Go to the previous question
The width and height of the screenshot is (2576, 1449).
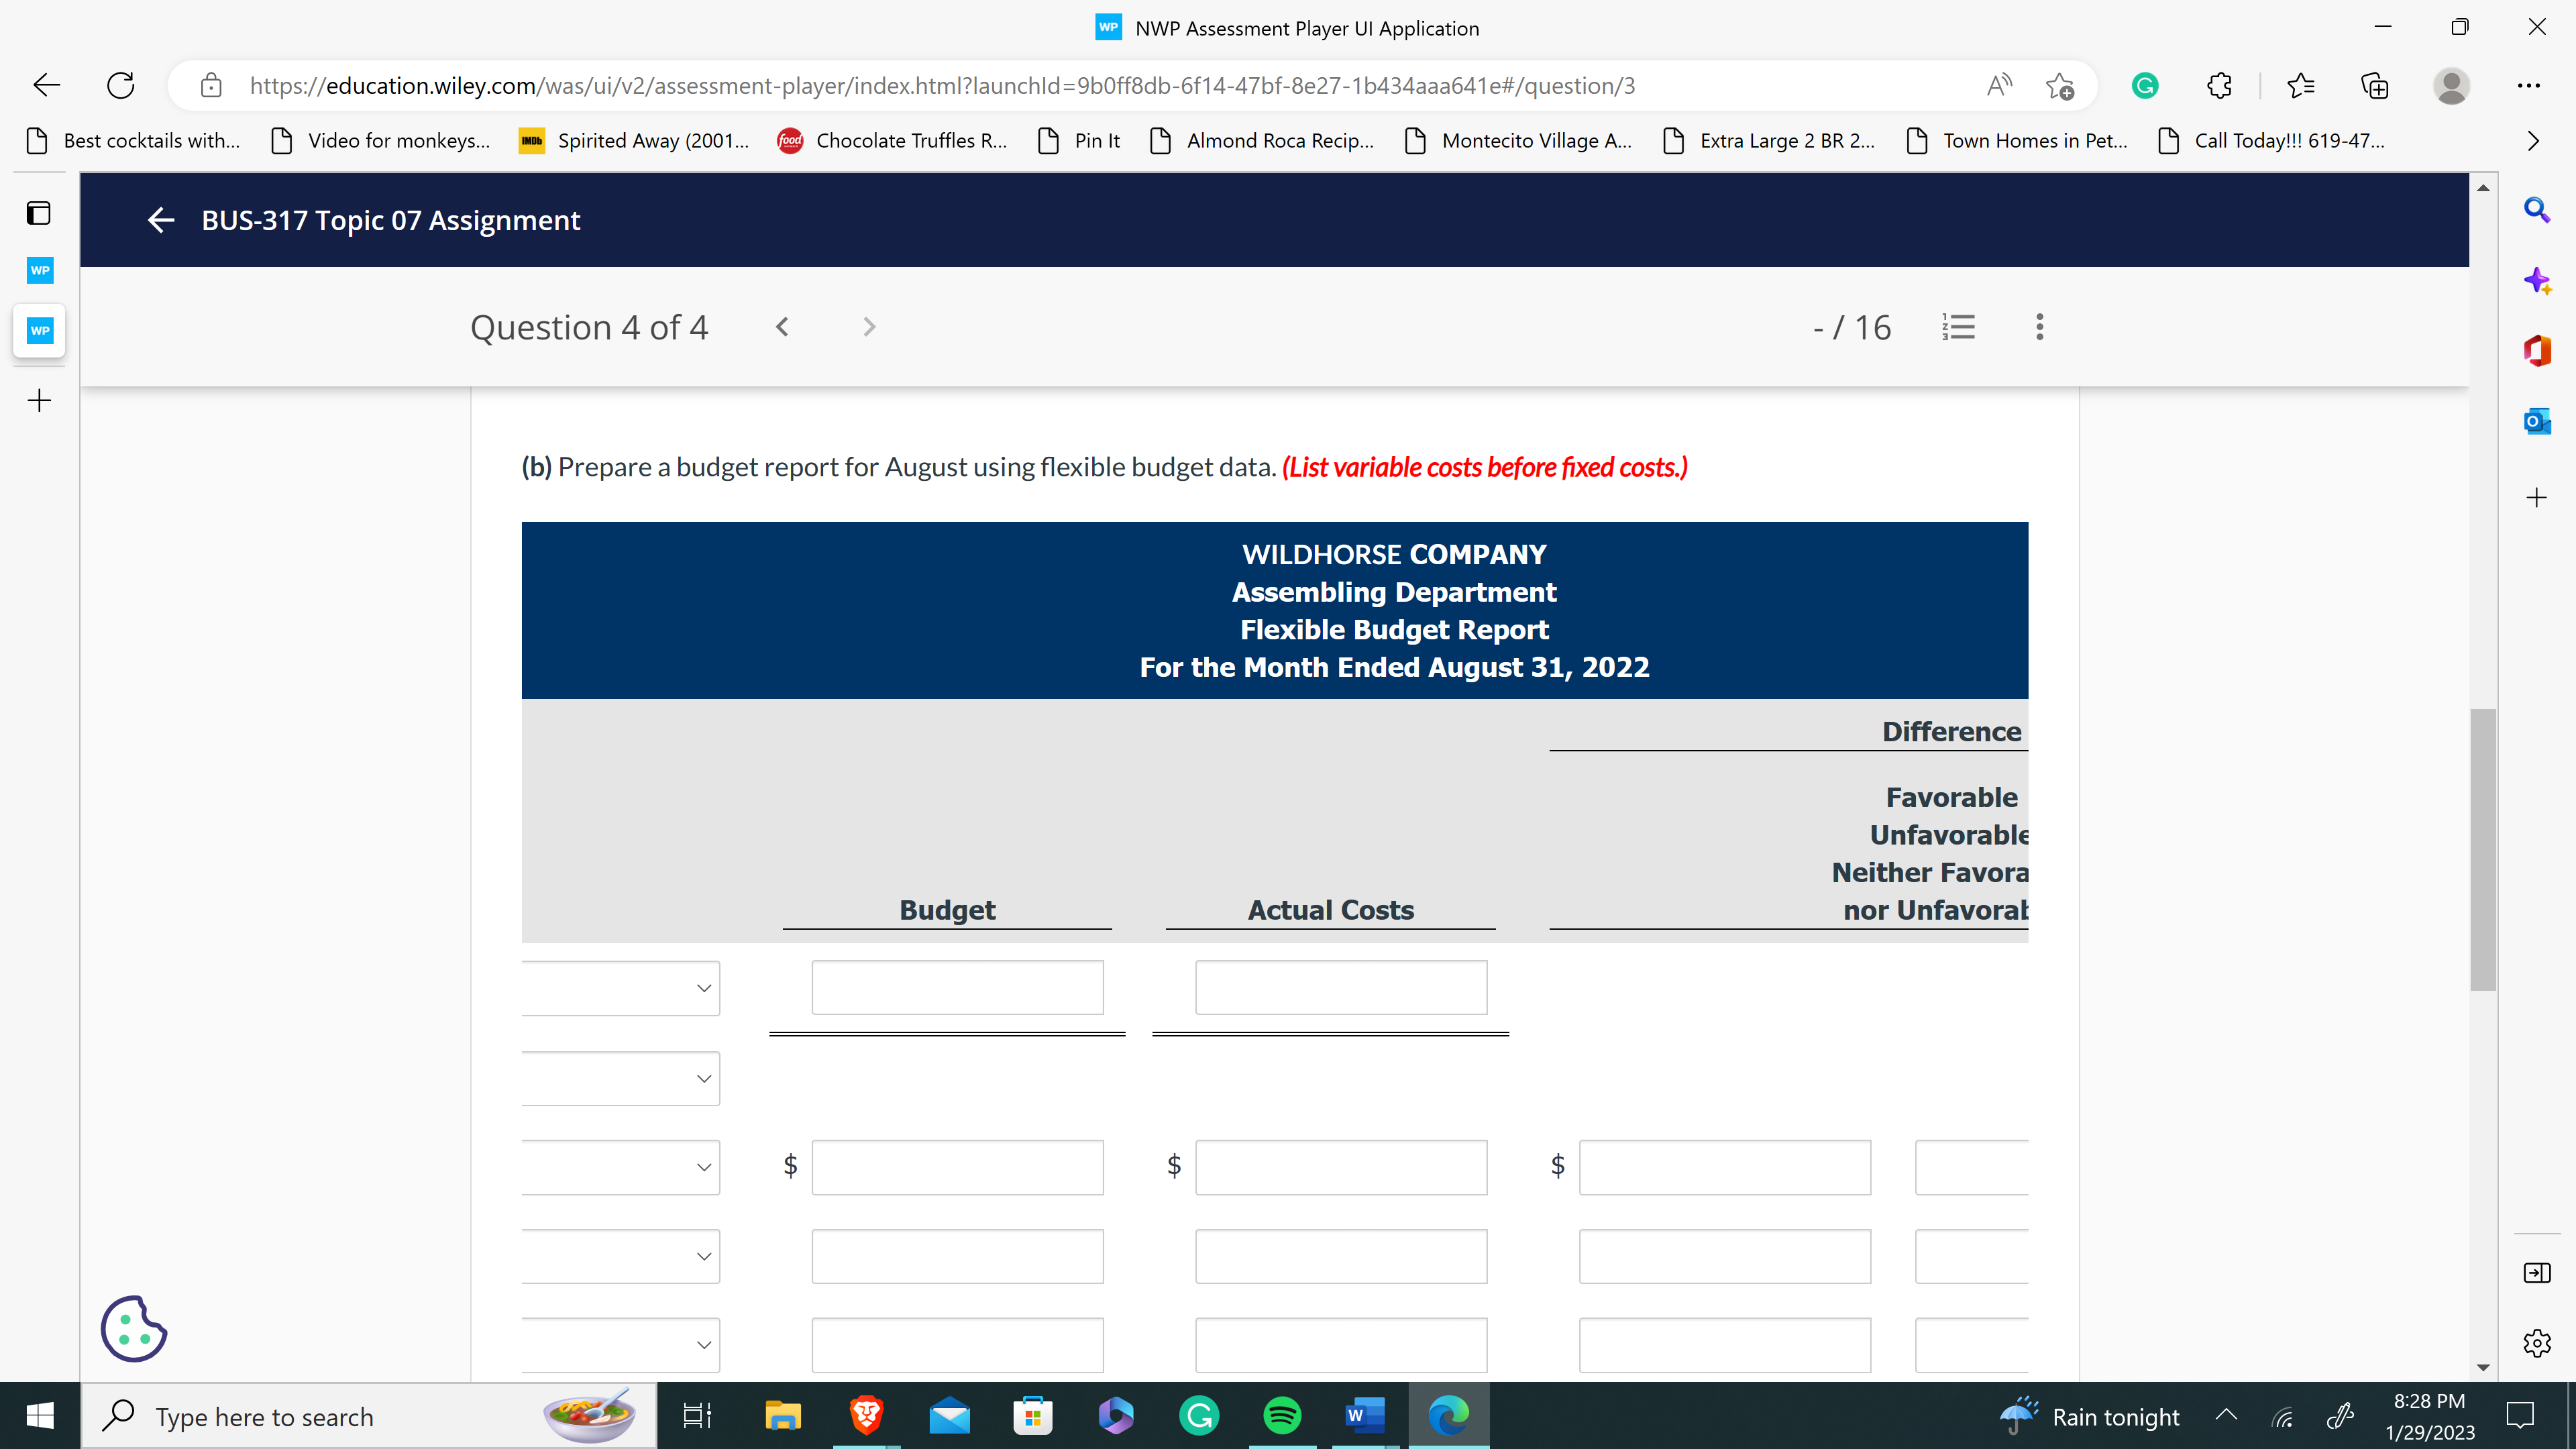tap(782, 327)
